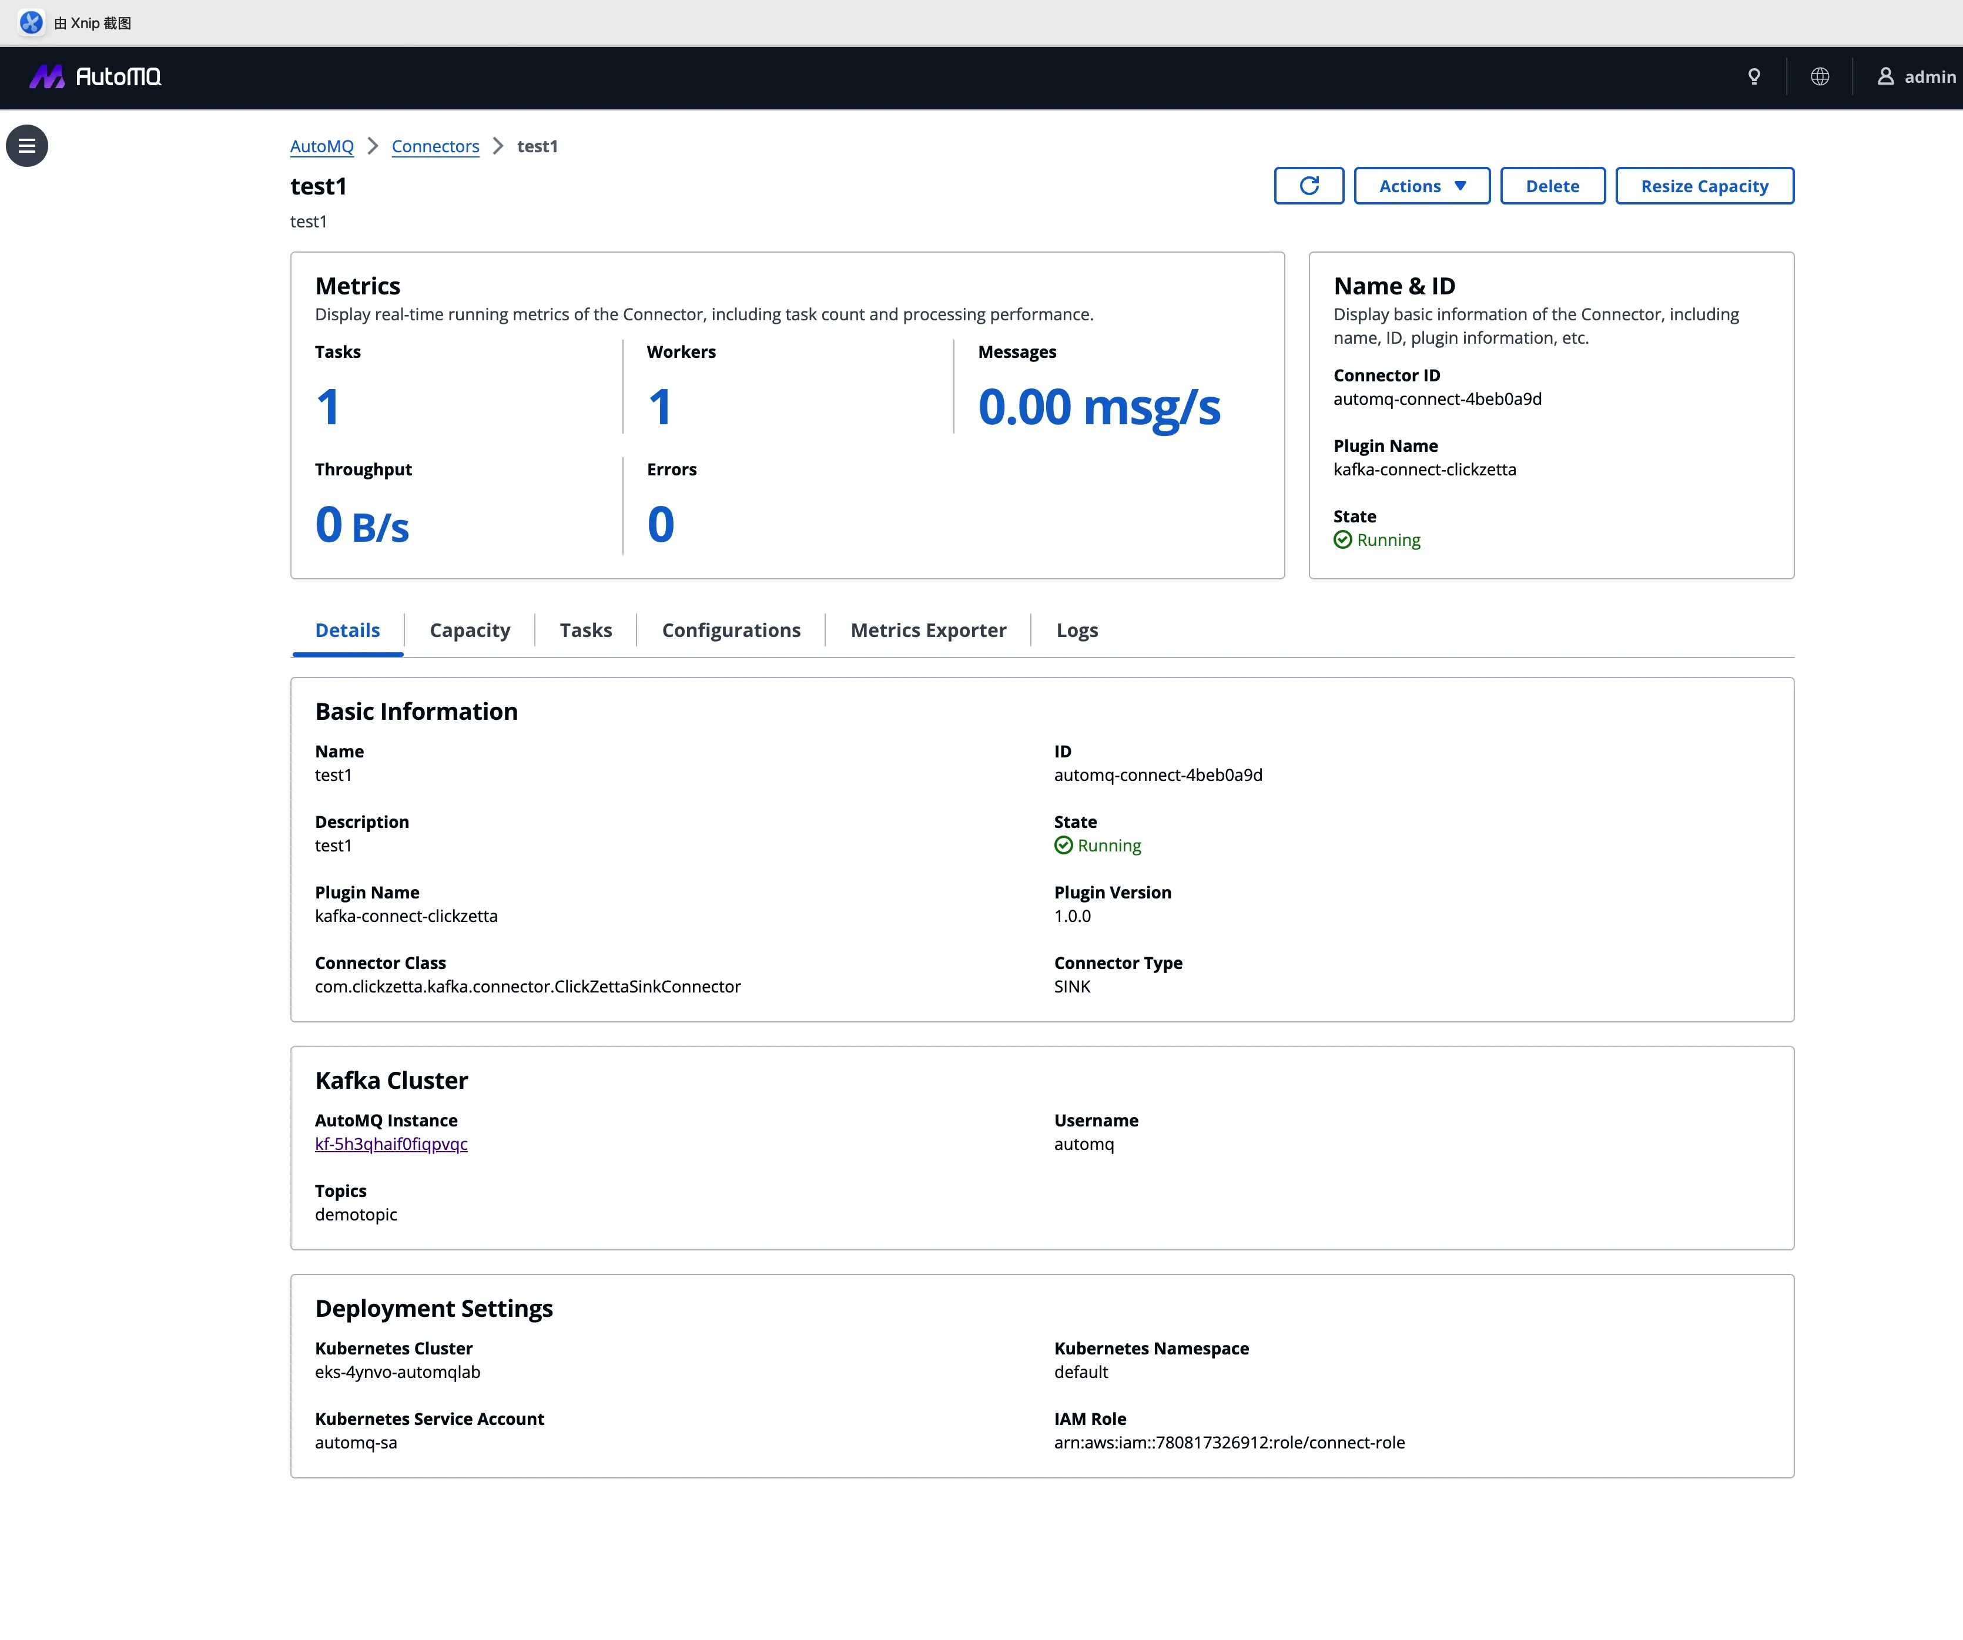This screenshot has width=1963, height=1640.
Task: Switch to the Capacity tab
Action: 469,630
